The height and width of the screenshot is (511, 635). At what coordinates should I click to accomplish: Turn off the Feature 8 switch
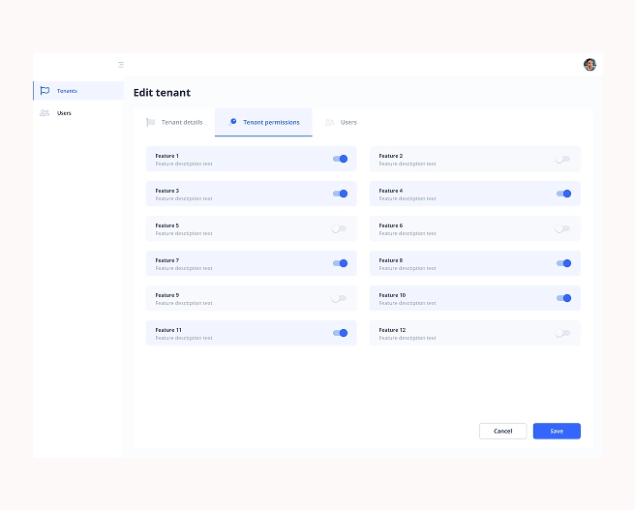click(563, 263)
